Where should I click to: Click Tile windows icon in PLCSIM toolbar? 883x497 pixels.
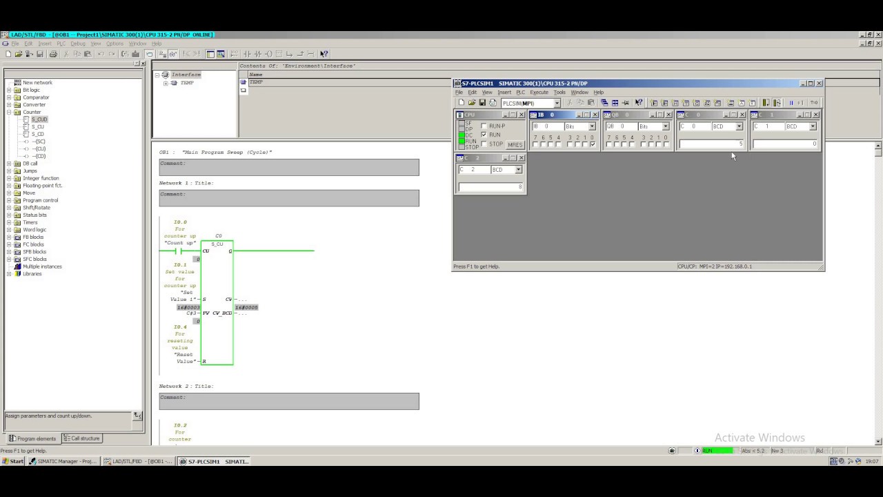pyautogui.click(x=615, y=103)
